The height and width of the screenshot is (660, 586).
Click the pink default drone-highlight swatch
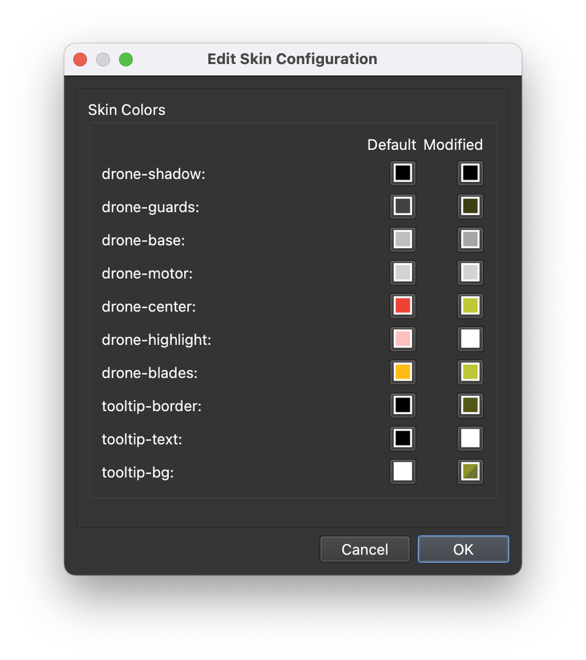pyautogui.click(x=403, y=339)
